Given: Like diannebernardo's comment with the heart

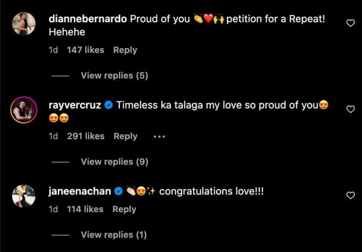Looking at the screenshot, I should pos(351,23).
